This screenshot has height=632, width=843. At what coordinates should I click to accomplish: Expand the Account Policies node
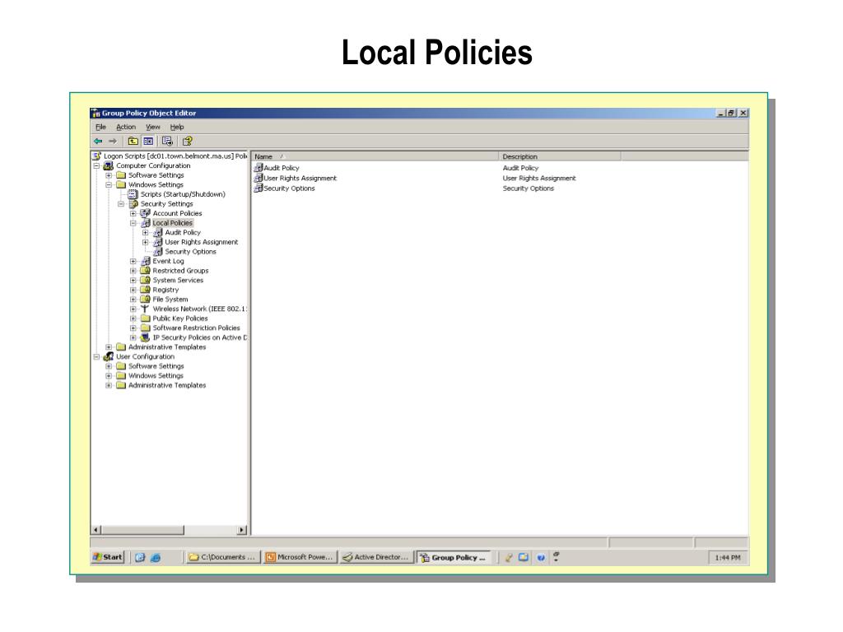[x=133, y=213]
